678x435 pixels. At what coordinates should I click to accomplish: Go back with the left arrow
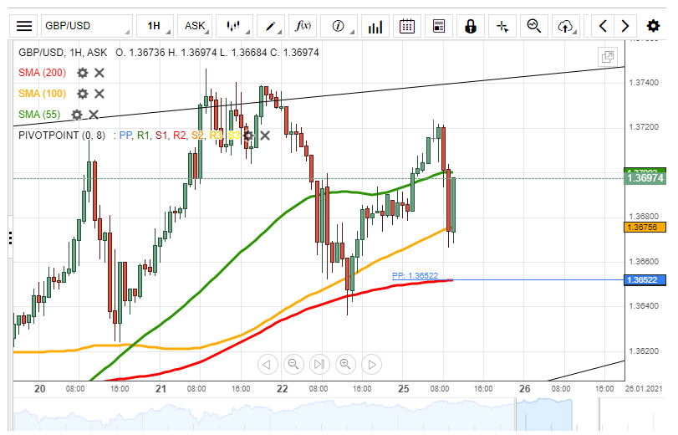tap(604, 26)
